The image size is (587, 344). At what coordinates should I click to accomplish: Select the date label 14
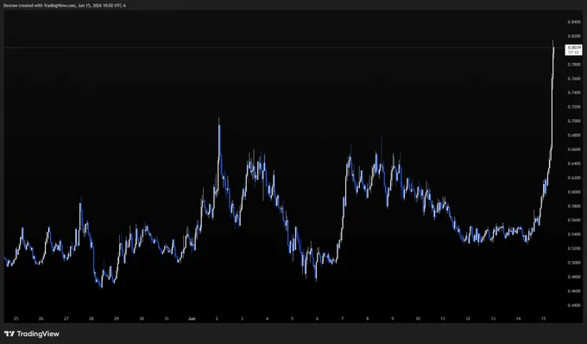[518, 319]
